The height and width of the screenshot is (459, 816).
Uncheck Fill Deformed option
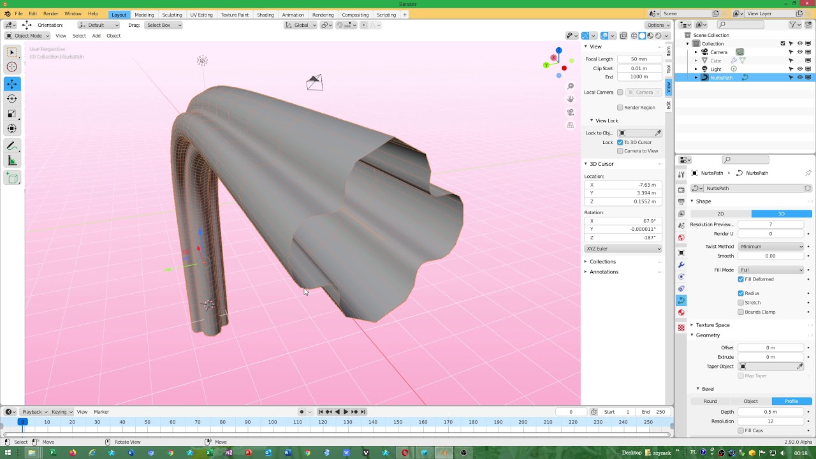point(741,279)
